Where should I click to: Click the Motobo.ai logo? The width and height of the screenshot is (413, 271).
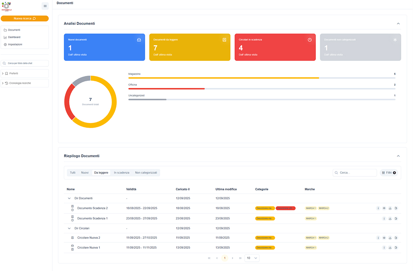(x=7, y=6)
